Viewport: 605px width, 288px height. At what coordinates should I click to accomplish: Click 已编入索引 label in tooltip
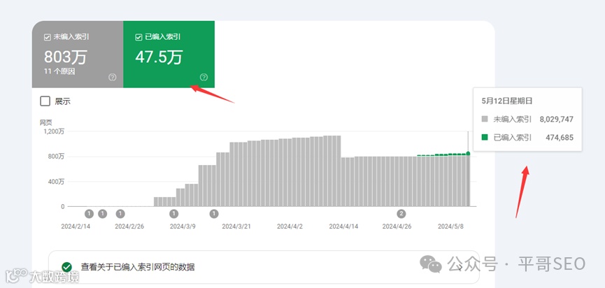point(513,137)
